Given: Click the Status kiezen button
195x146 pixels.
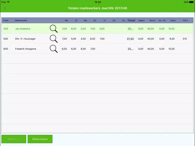Looking at the screenshot, I should [40, 139].
